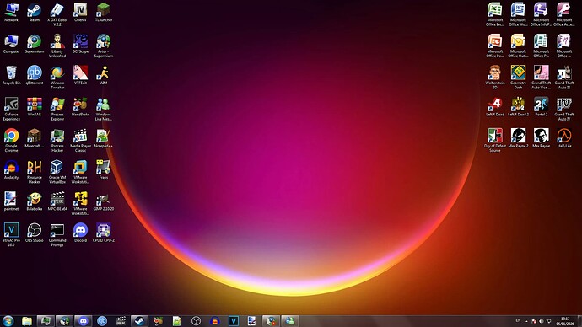Select the Left 4 Dead 2 shortcut

pos(518,107)
